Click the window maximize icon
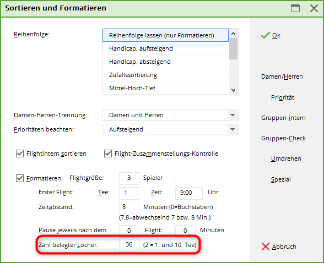 [295, 8]
